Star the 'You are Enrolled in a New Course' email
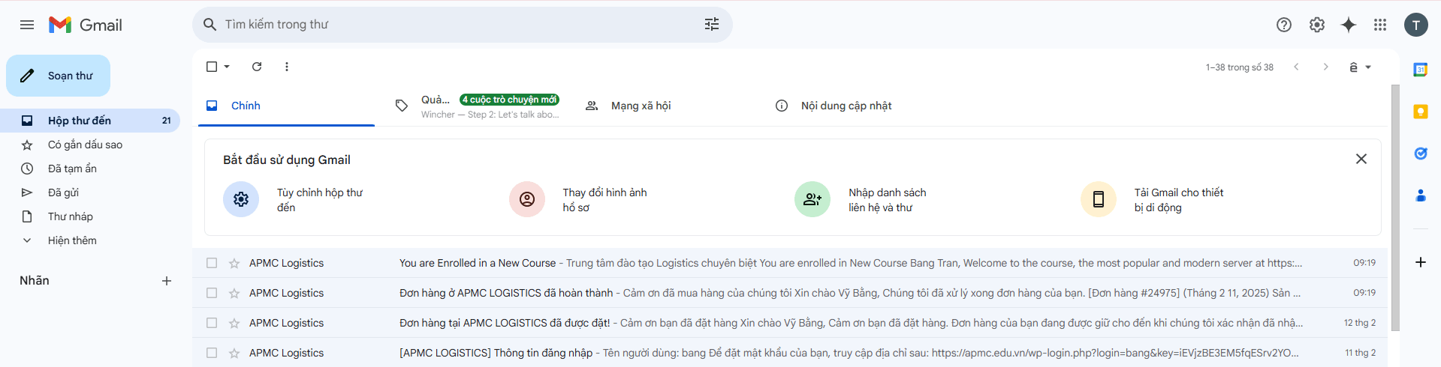1441x367 pixels. click(234, 264)
